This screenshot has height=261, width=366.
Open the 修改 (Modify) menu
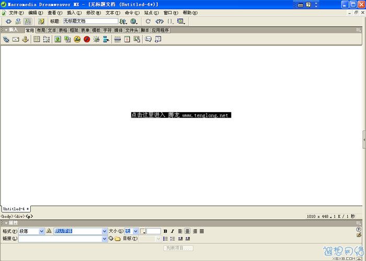click(x=94, y=13)
